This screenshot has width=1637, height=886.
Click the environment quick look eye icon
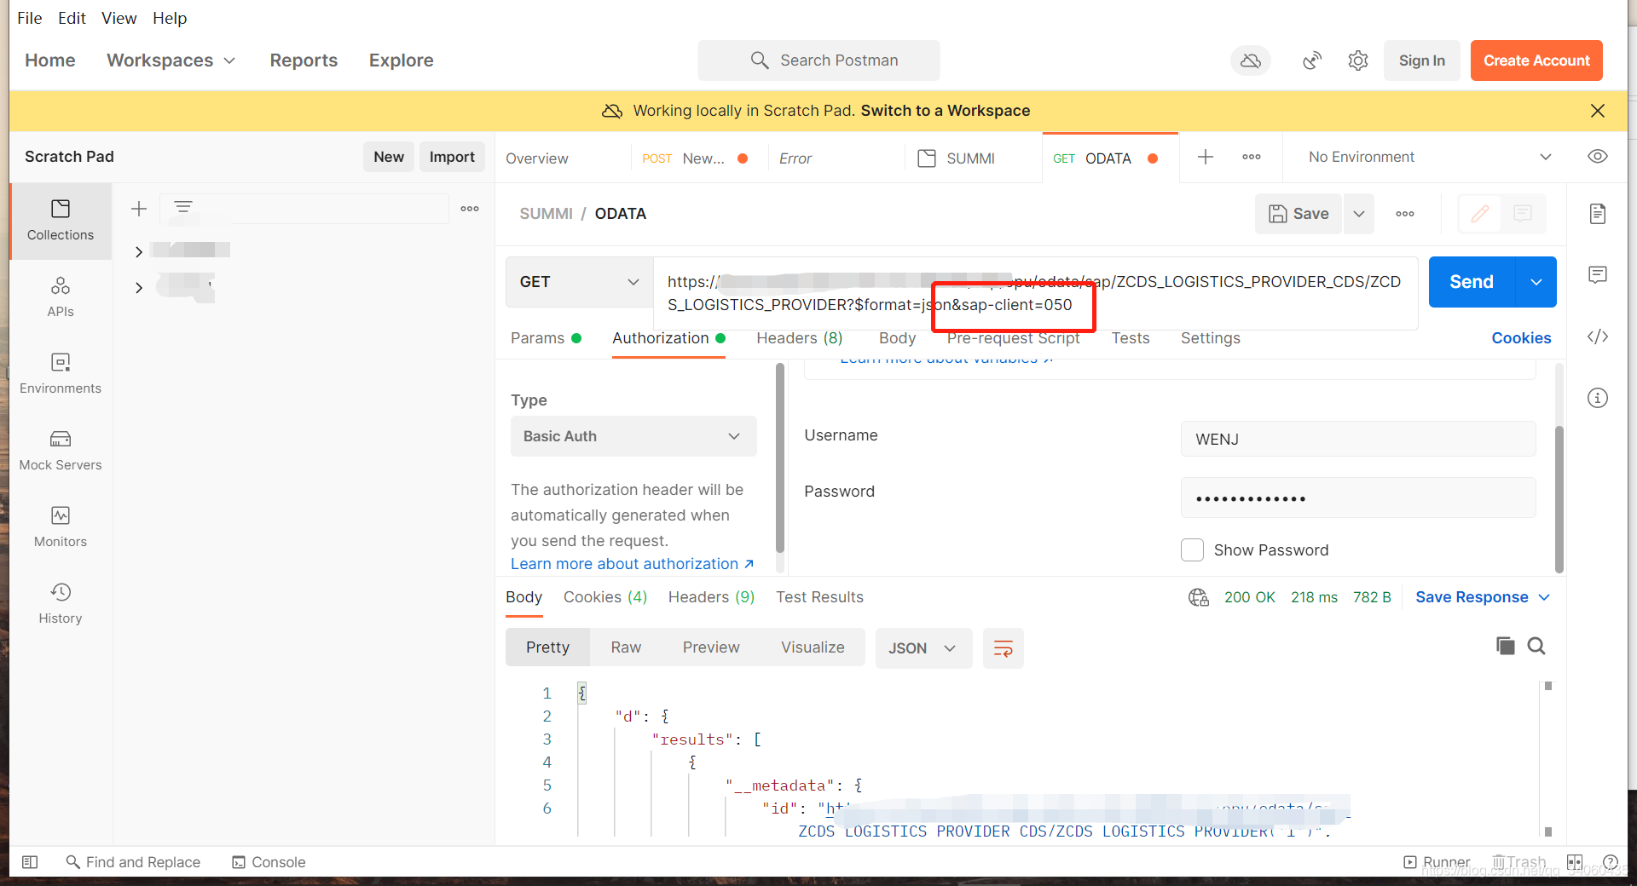click(x=1598, y=157)
